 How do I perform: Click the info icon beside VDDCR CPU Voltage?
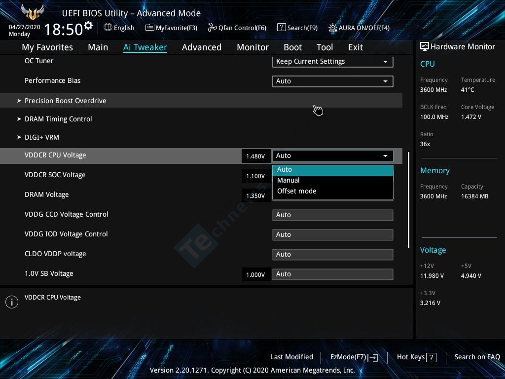pos(12,302)
